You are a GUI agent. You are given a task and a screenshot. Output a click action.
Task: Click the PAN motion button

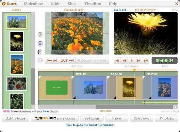click(x=101, y=60)
